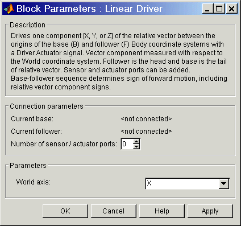241x226 pixels.
Task: Minimize the Block Parameters window
Action: 207,9
